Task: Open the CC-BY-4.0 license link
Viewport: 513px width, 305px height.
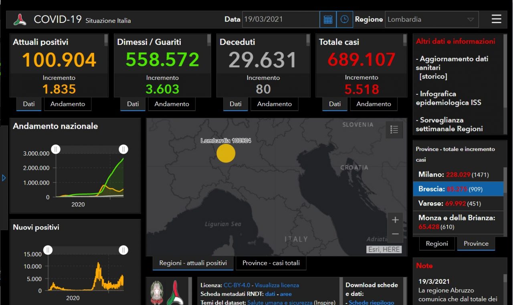Action: 236,285
